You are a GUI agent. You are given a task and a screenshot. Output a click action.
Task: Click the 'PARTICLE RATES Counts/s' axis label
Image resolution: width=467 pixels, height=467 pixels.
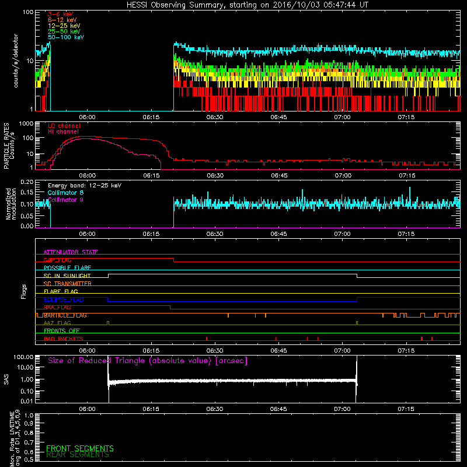pos(9,146)
